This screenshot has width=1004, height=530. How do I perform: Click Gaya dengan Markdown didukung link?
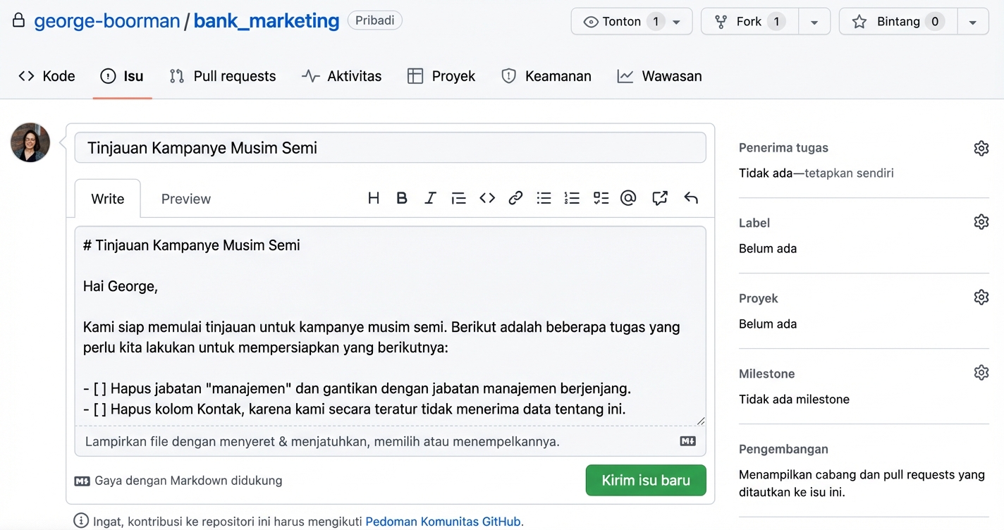pos(178,481)
